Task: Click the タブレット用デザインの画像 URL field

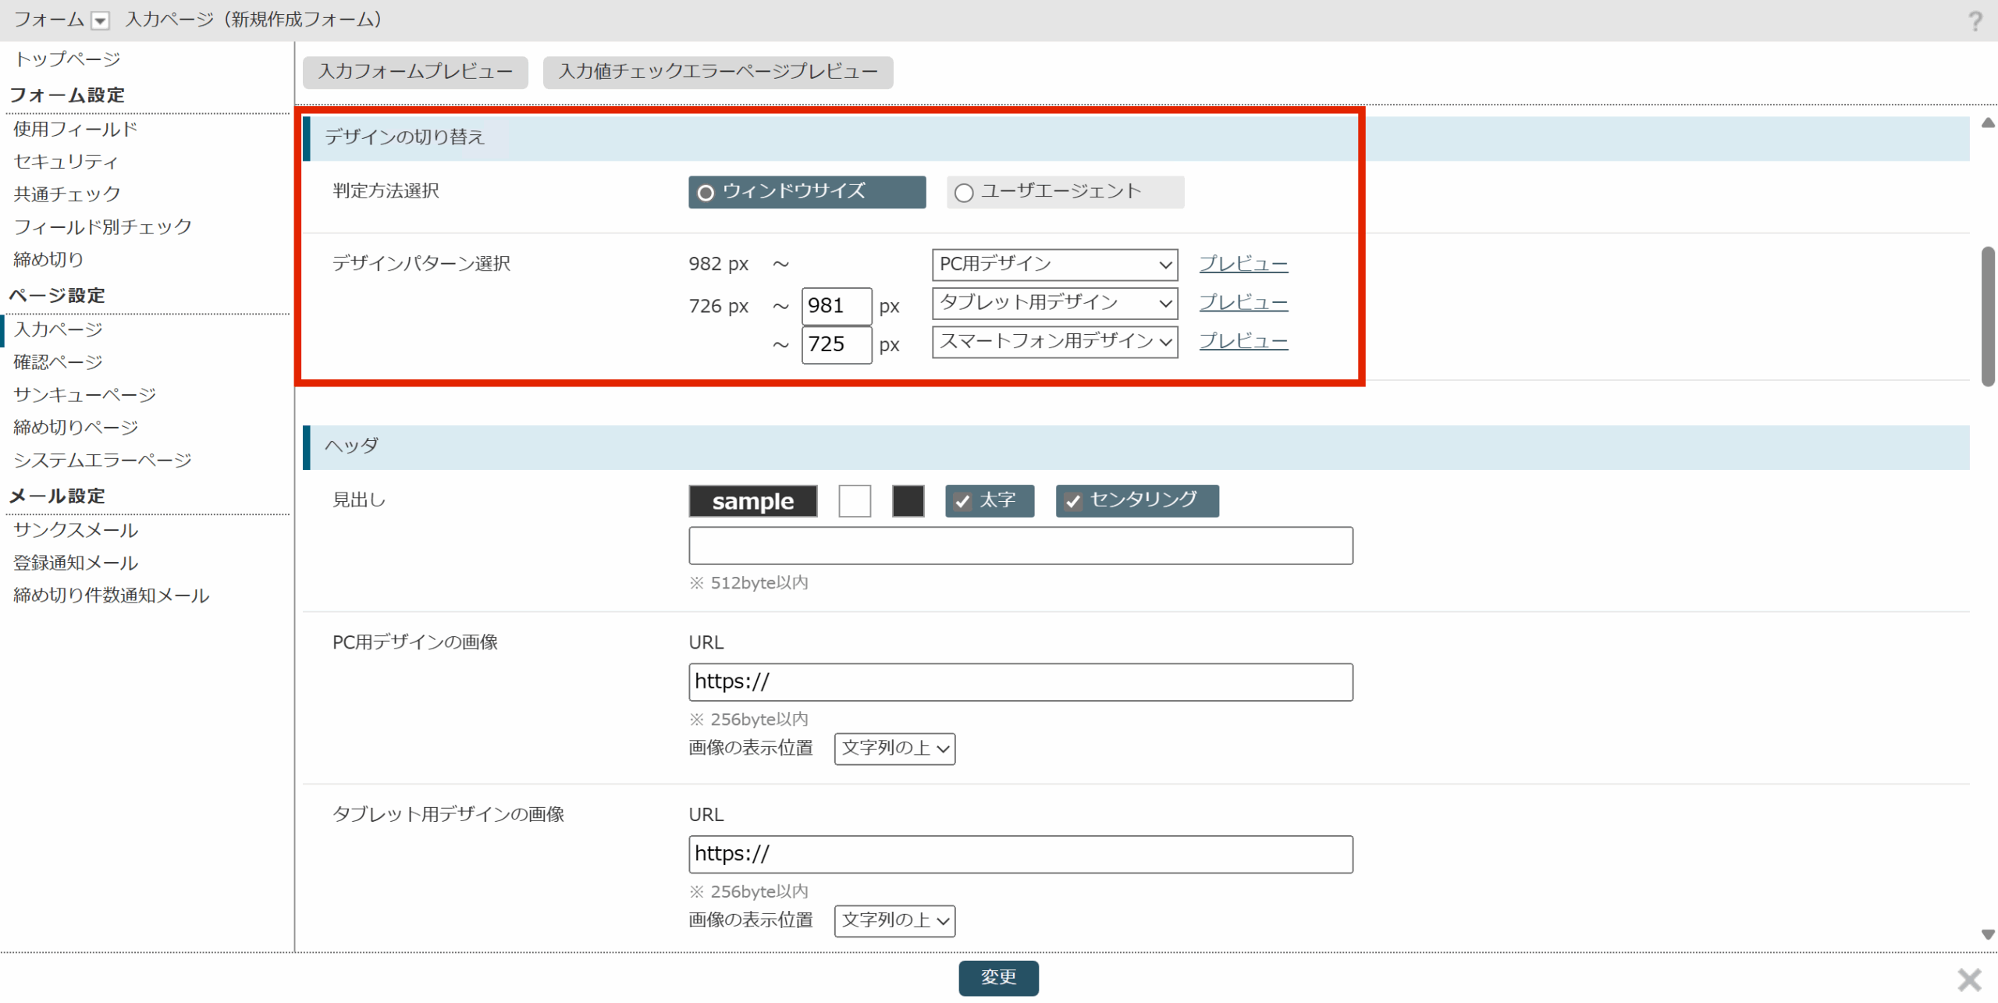Action: pyautogui.click(x=1021, y=855)
